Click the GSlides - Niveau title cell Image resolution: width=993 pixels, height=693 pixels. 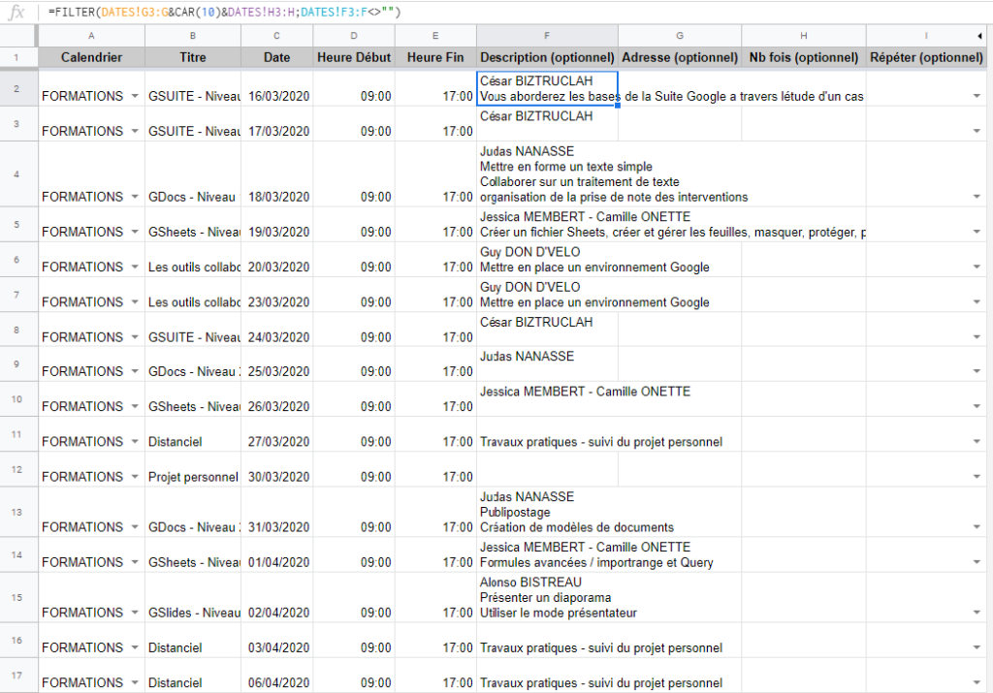(x=193, y=597)
